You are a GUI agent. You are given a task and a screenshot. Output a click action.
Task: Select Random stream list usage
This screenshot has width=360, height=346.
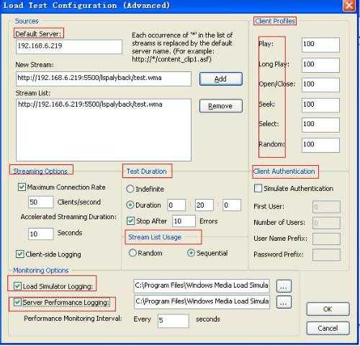[132, 253]
